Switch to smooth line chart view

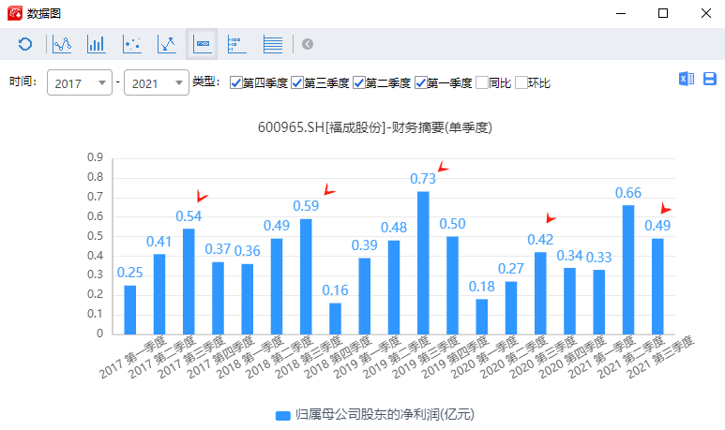62,44
